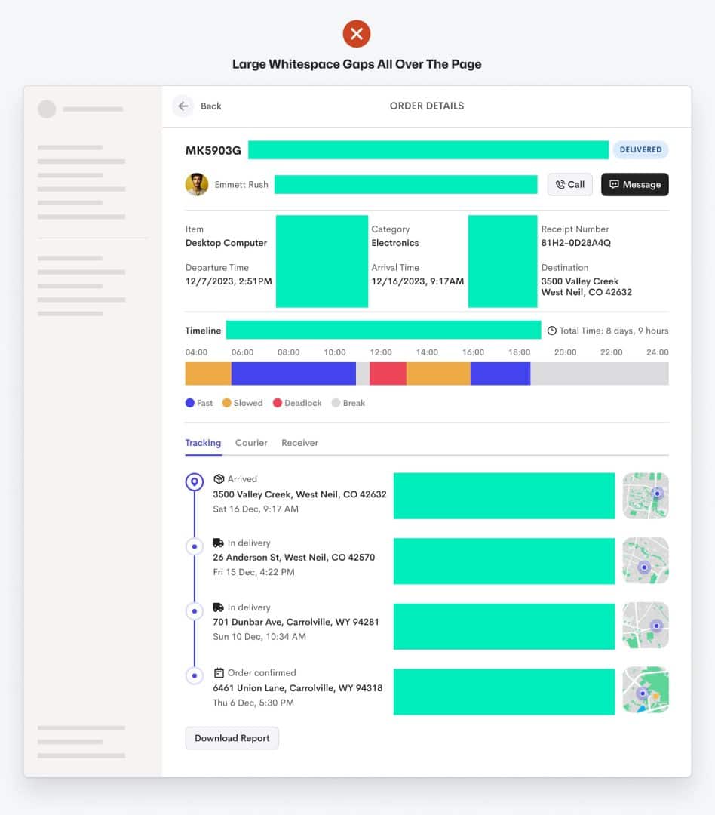715x815 pixels.
Task: Open the Receiver tab
Action: pyautogui.click(x=300, y=443)
